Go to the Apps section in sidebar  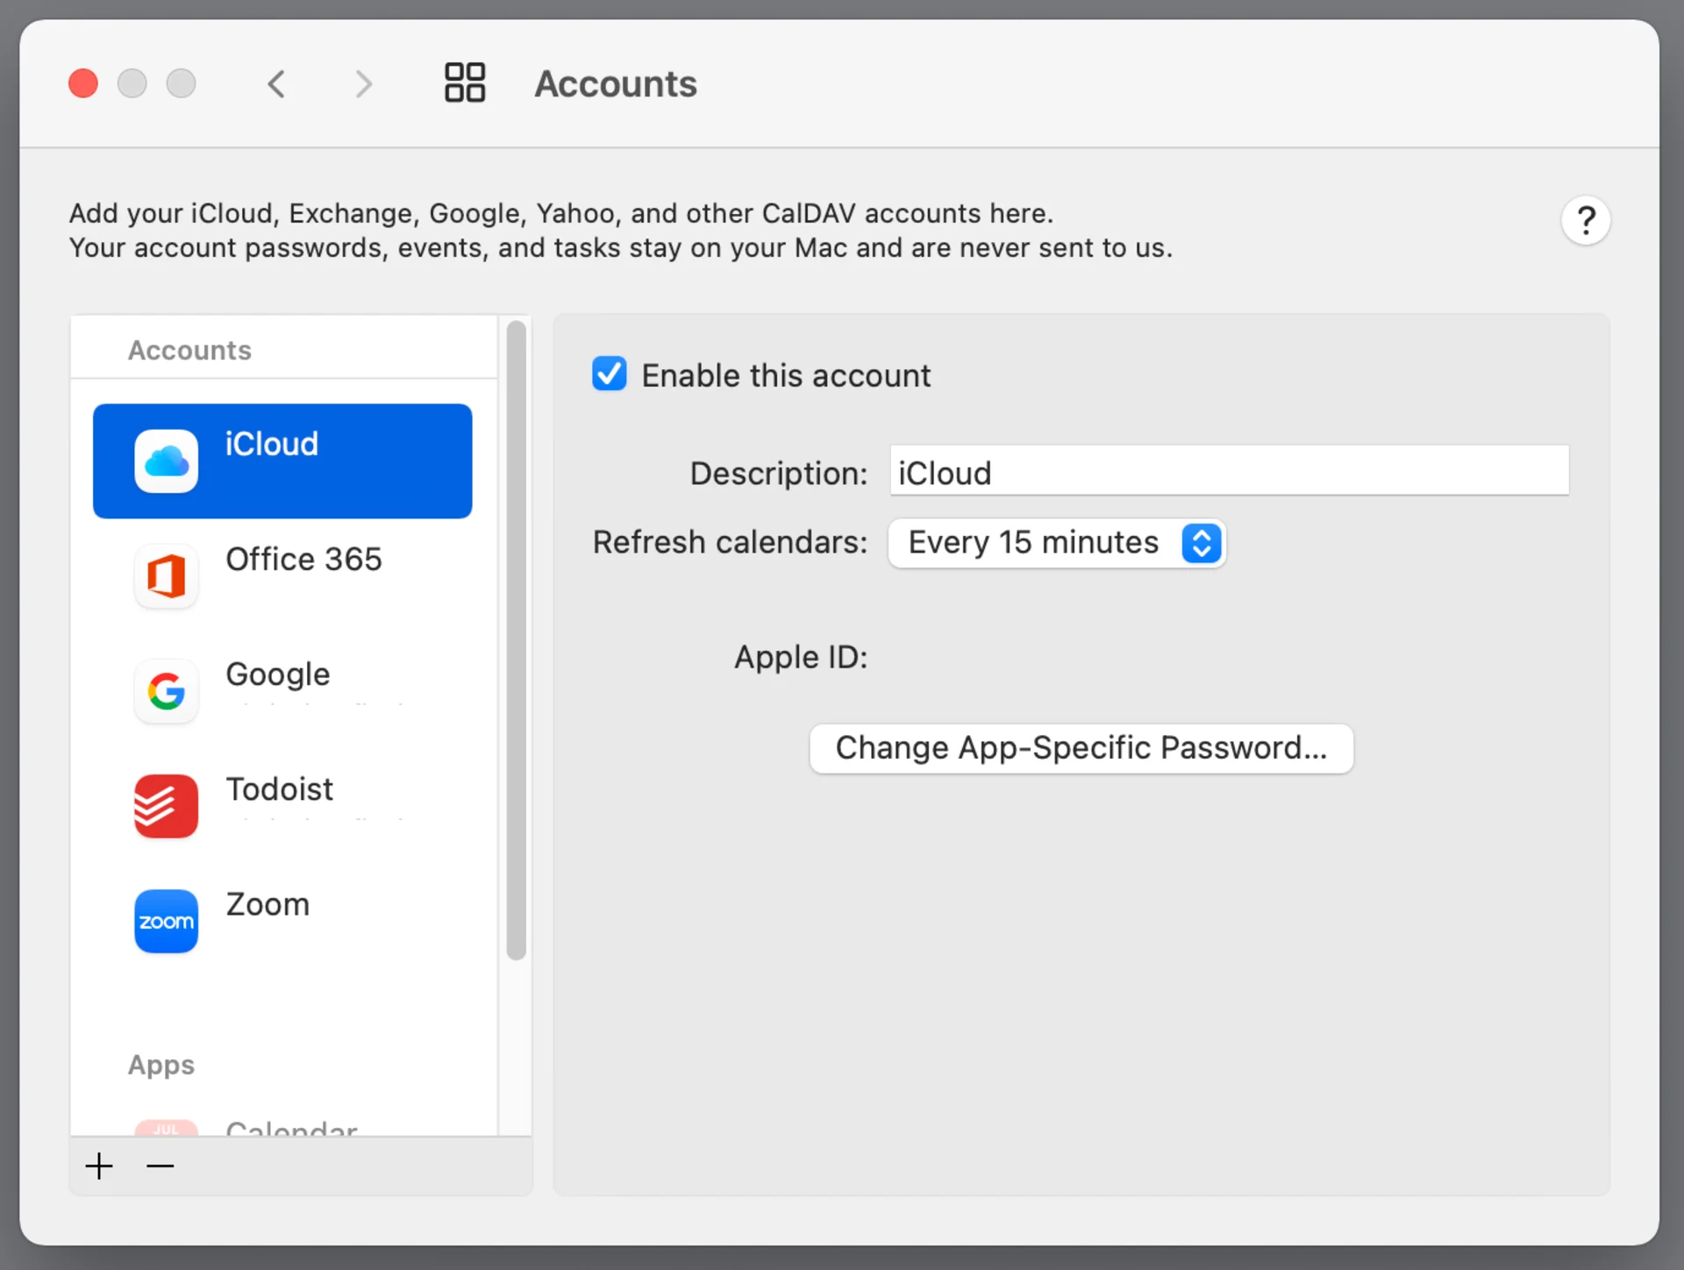click(161, 1065)
